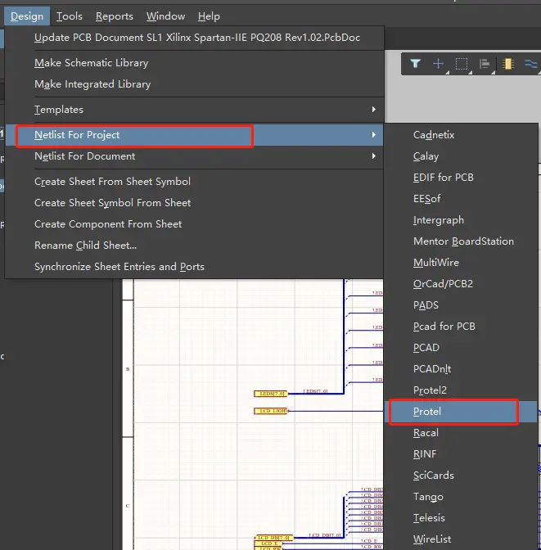
Task: Click the LEDS[7..0] port in schematic
Action: coord(271,394)
